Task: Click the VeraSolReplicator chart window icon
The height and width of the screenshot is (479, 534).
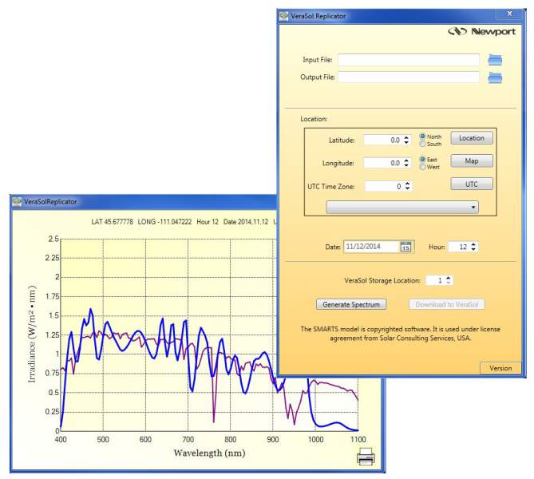Action: [x=17, y=202]
